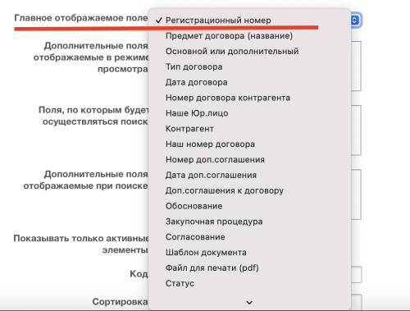Click the "Код" input field
The image size is (410, 311).
click(356, 274)
